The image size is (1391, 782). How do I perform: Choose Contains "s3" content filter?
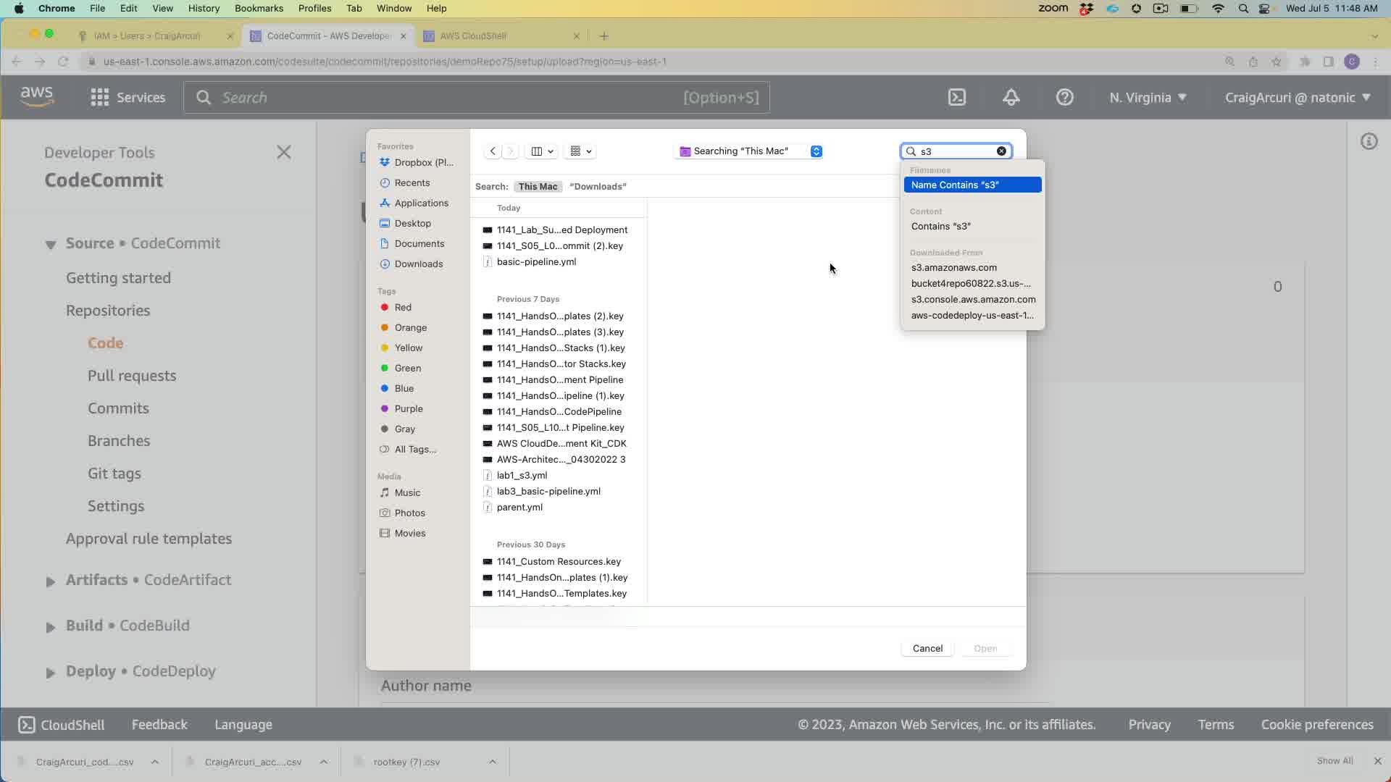point(941,227)
